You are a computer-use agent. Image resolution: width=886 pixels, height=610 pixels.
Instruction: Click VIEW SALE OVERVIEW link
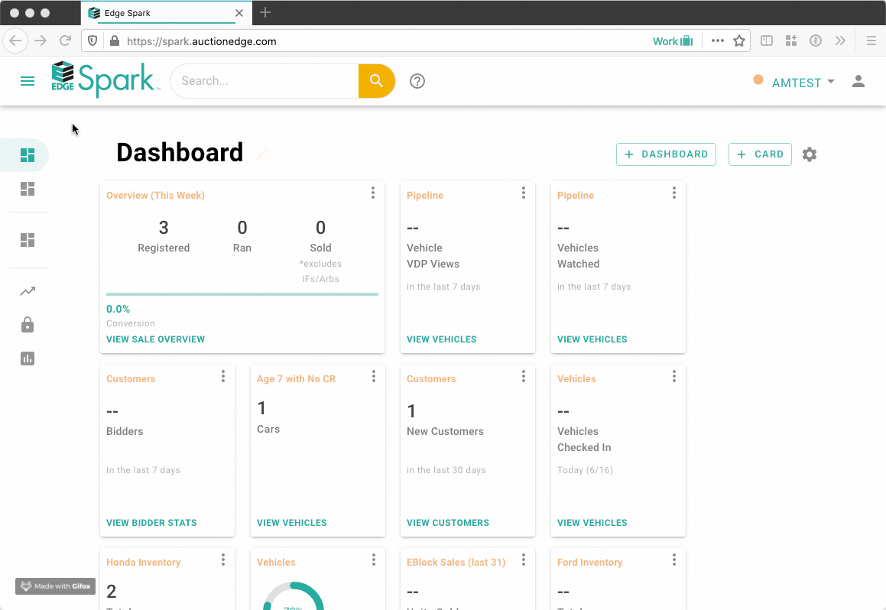[155, 339]
